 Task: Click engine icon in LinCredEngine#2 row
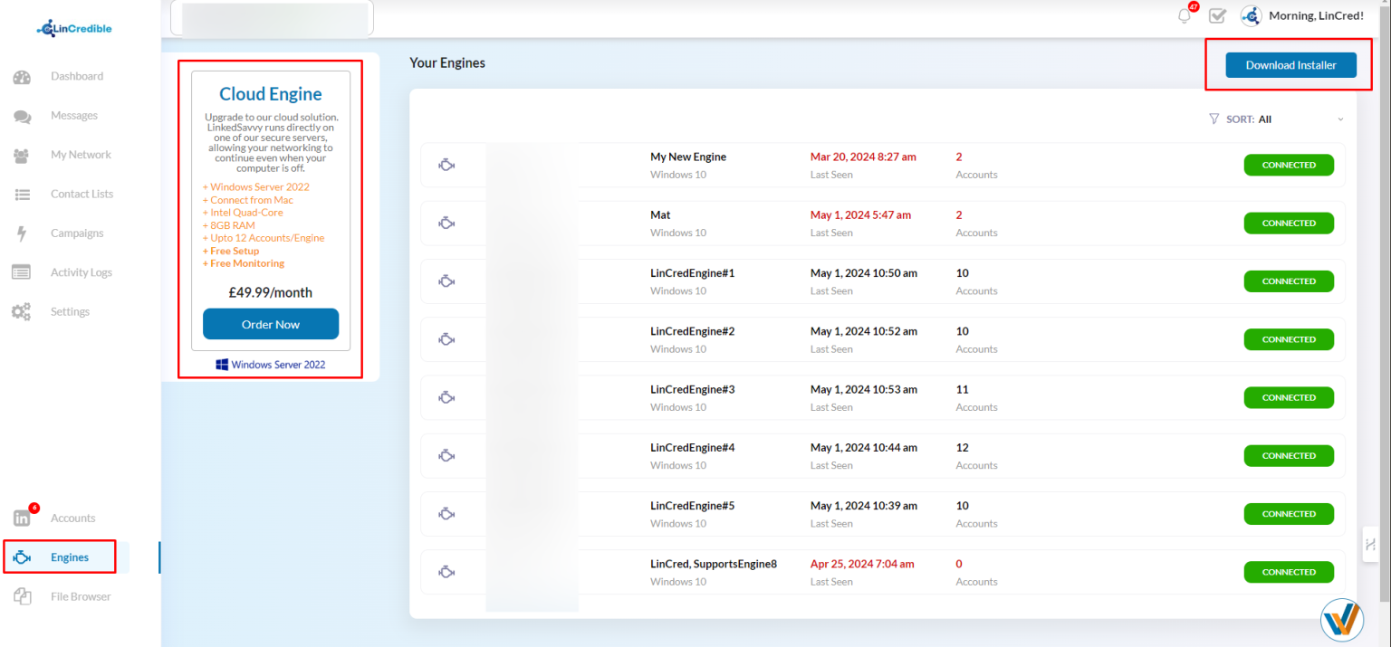click(446, 339)
